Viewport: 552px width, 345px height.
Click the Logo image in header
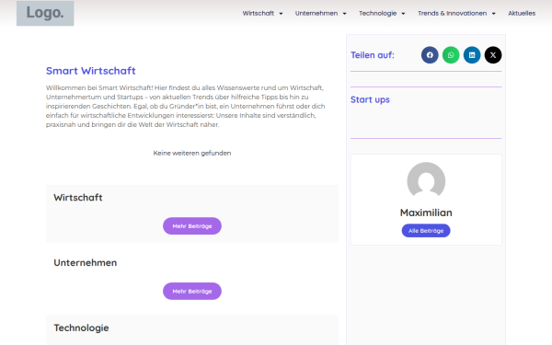(x=45, y=13)
